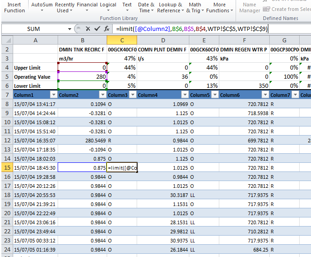
Task: Open the Text functions menu
Action: click(127, 7)
